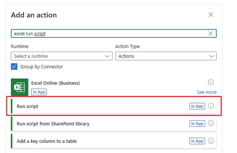Screen dimensions: 237x153
Task: Click In App badge on Run script row
Action: pos(197,106)
